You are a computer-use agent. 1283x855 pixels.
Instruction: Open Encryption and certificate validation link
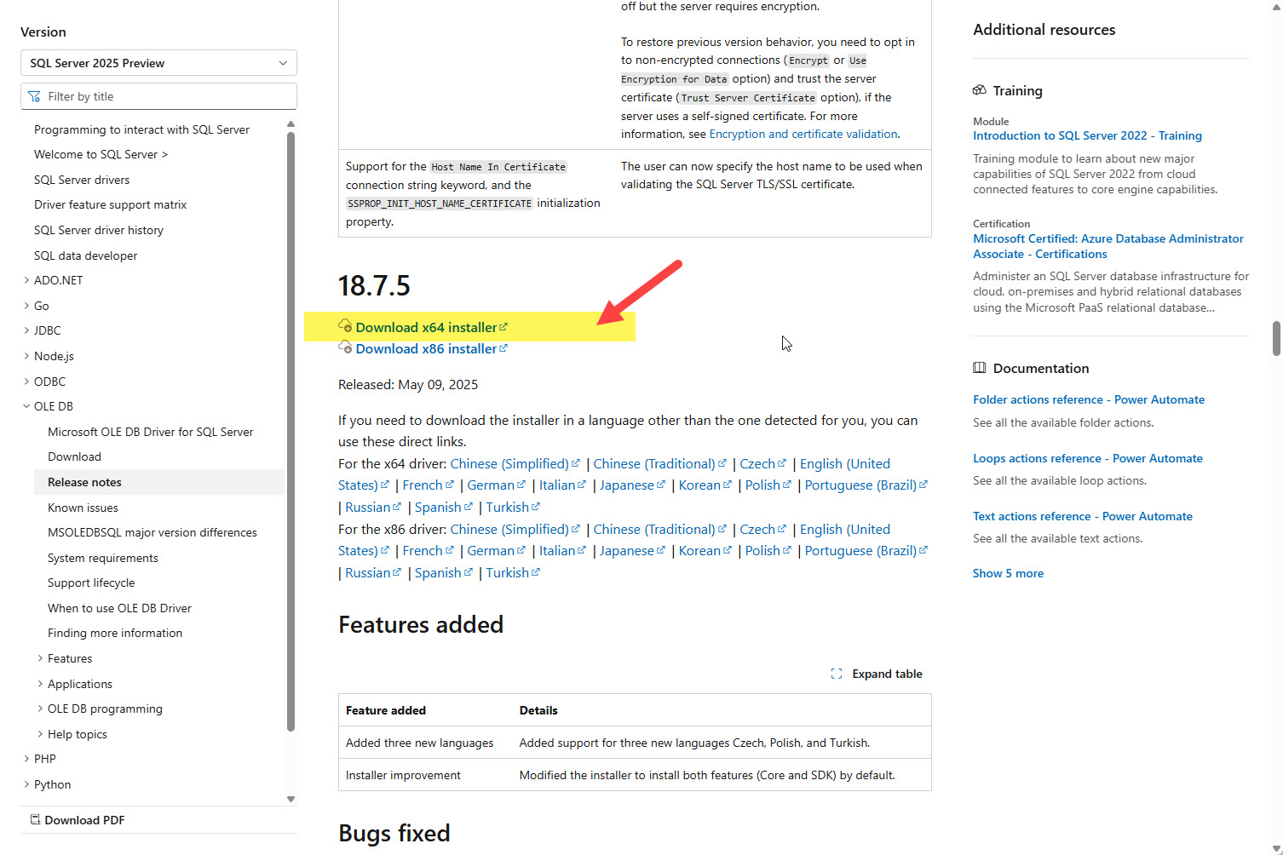pyautogui.click(x=803, y=134)
